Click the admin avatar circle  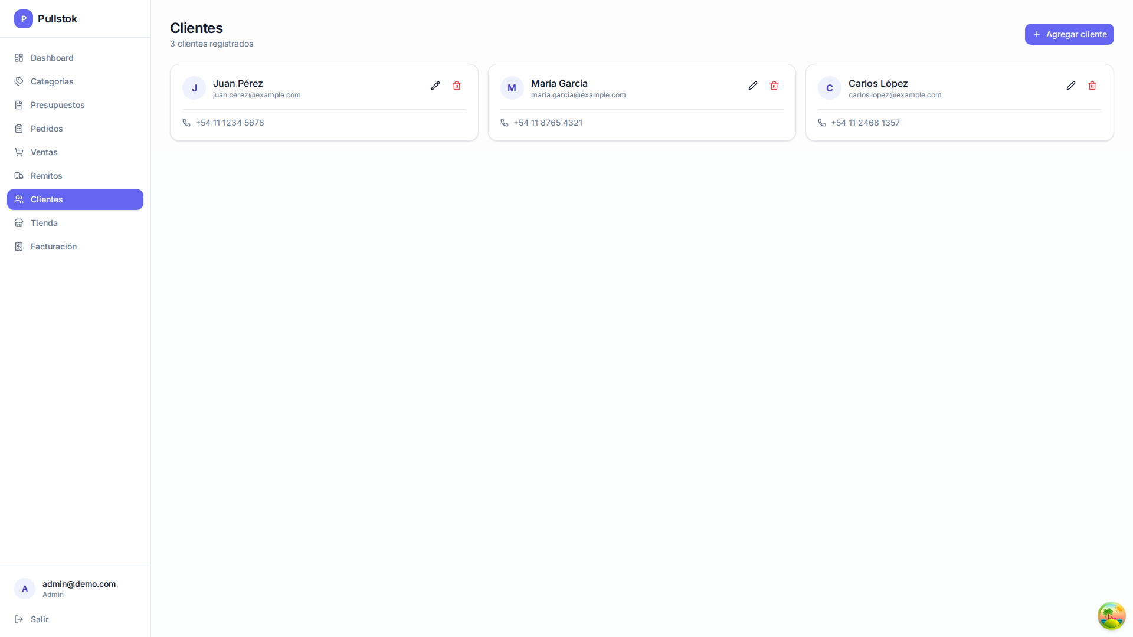coord(25,589)
